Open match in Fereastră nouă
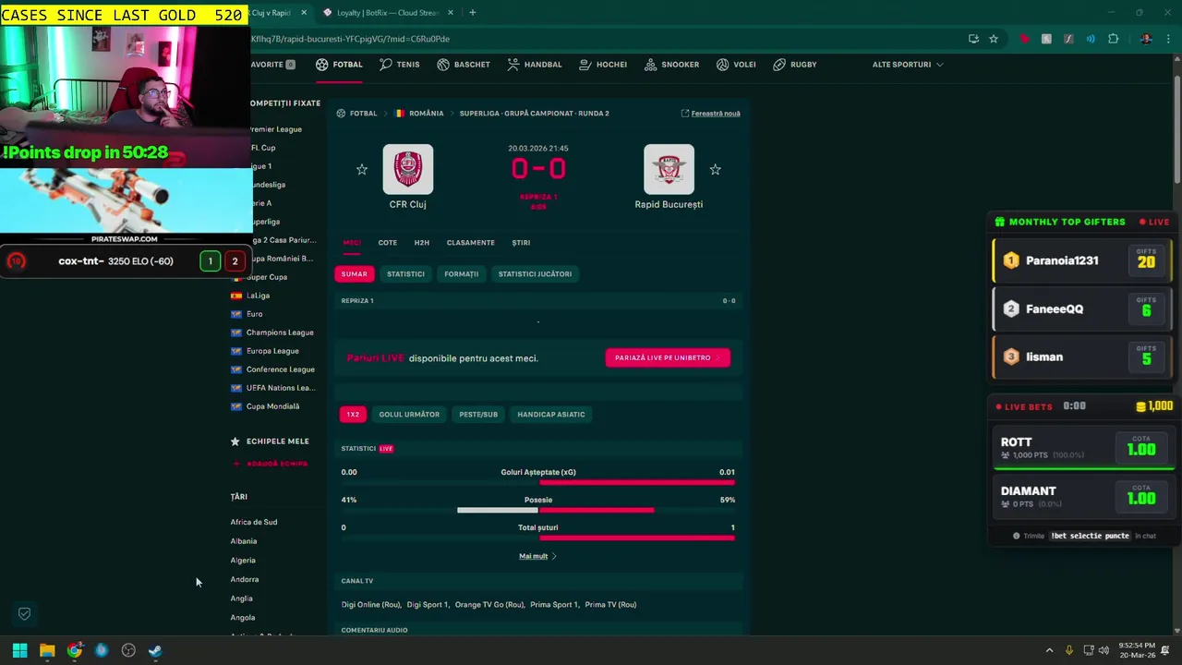 point(710,114)
